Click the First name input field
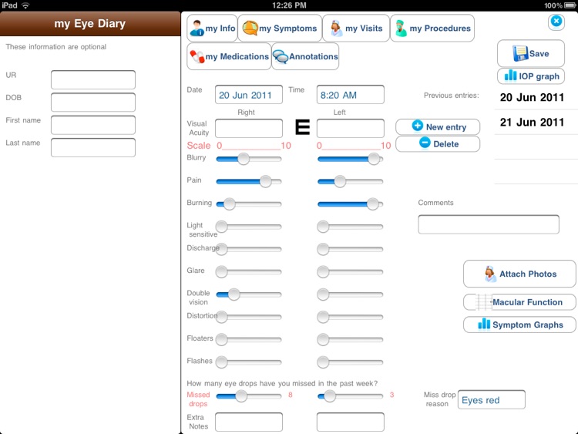Image resolution: width=578 pixels, height=434 pixels. pos(93,125)
